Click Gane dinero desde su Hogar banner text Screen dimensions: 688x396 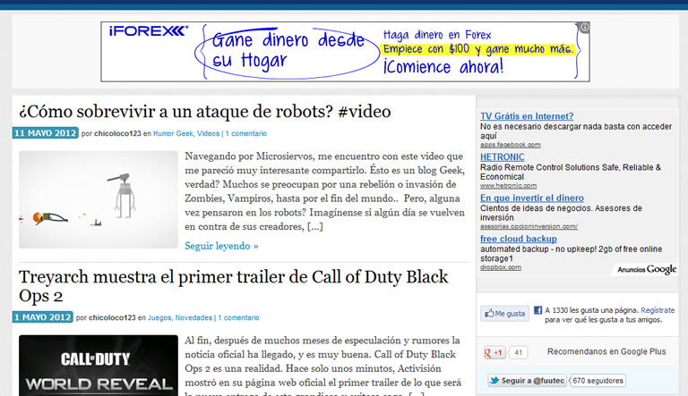(288, 51)
